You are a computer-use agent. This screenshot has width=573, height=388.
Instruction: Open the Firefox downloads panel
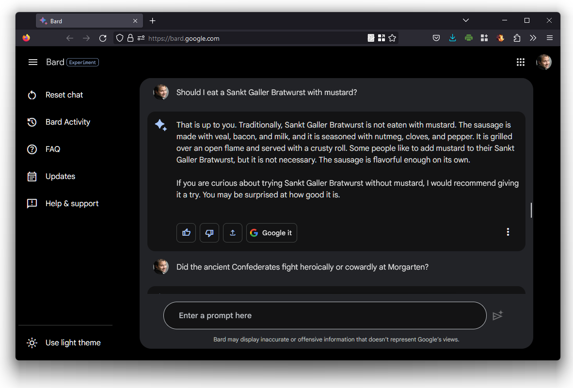452,38
